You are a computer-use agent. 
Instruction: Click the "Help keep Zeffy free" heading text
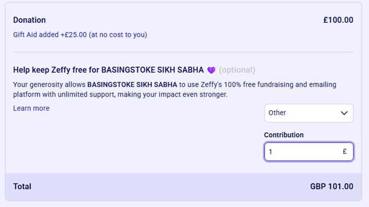click(x=56, y=70)
